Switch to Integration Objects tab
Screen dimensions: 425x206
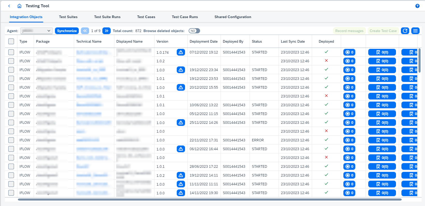pyautogui.click(x=26, y=17)
